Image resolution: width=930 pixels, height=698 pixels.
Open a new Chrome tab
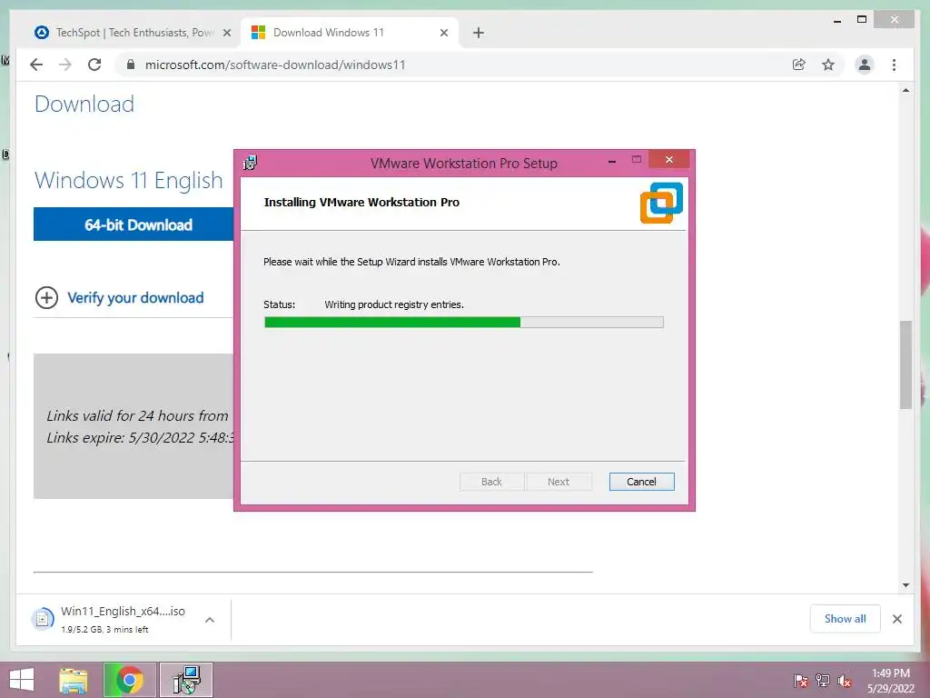(479, 33)
